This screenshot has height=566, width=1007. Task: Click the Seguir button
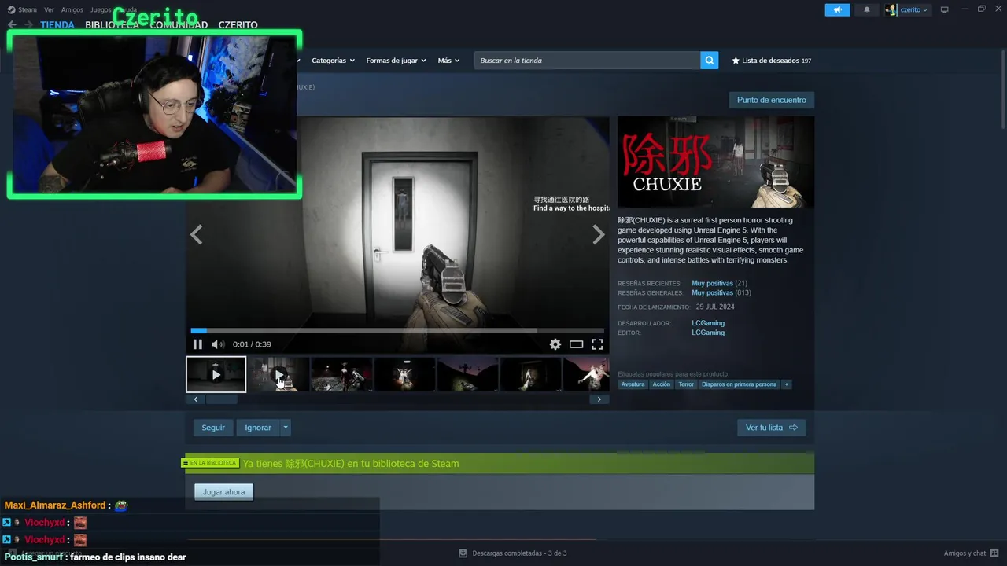[x=213, y=428]
